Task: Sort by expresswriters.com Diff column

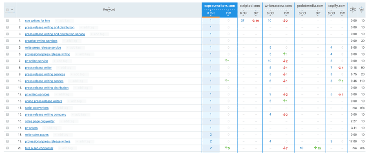Action: pos(228,13)
